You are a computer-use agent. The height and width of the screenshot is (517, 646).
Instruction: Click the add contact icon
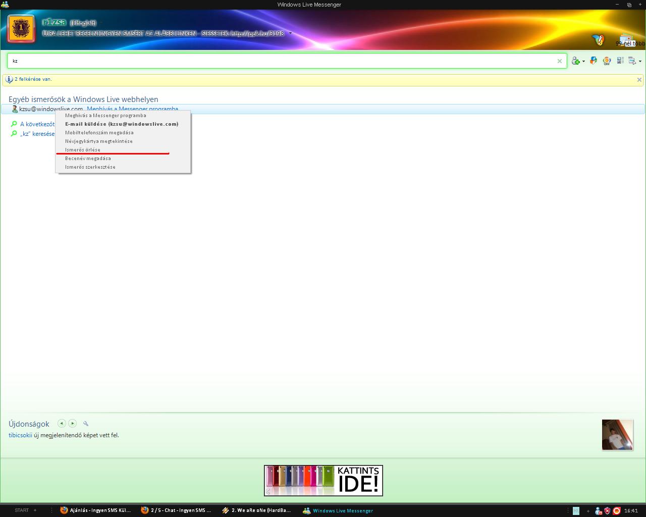point(575,61)
